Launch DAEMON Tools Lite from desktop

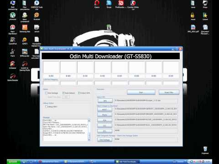point(36,5)
